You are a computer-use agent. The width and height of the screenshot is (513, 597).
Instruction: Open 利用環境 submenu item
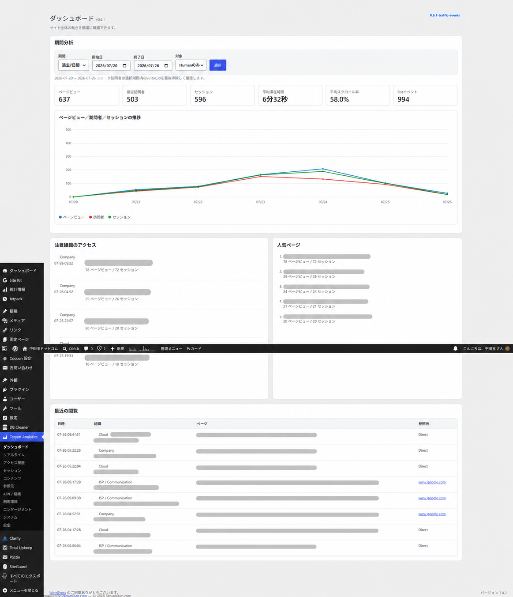11,502
